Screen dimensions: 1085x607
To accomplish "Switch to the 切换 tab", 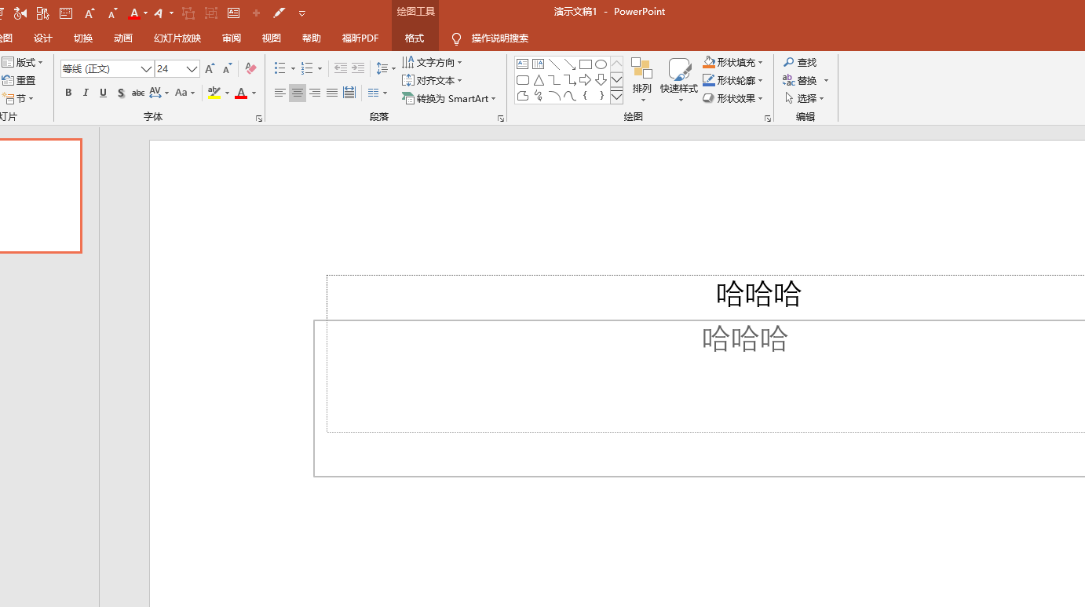I will tap(83, 38).
